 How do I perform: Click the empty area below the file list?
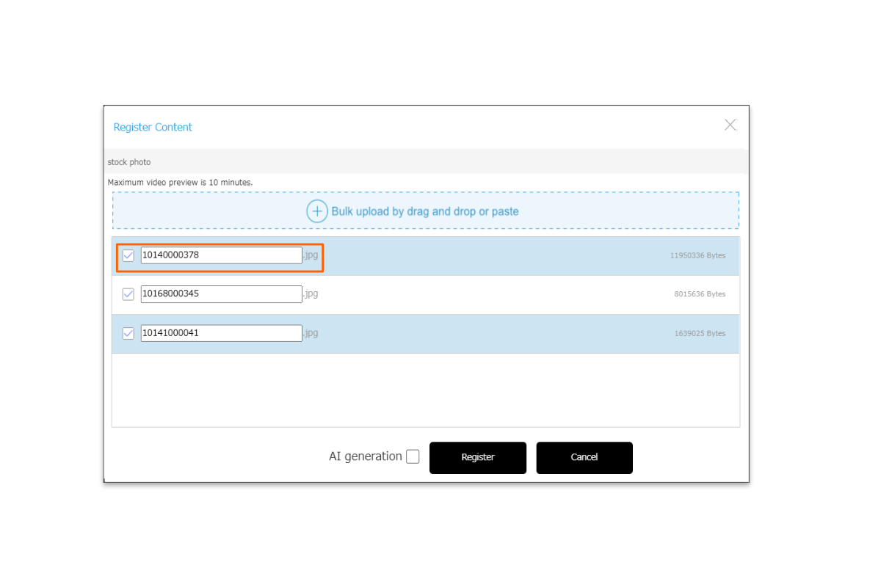pos(426,390)
